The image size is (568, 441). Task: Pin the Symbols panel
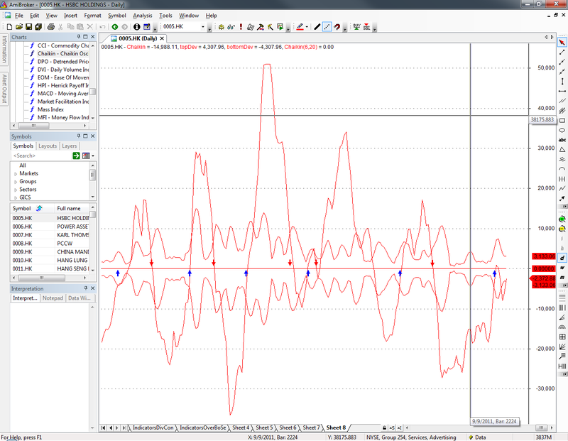pyautogui.click(x=79, y=136)
